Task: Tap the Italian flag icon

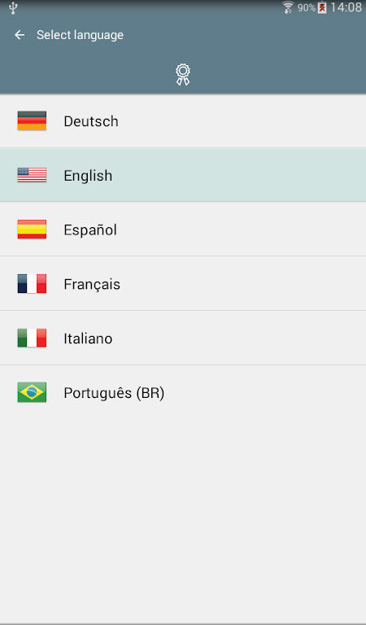Action: (32, 338)
